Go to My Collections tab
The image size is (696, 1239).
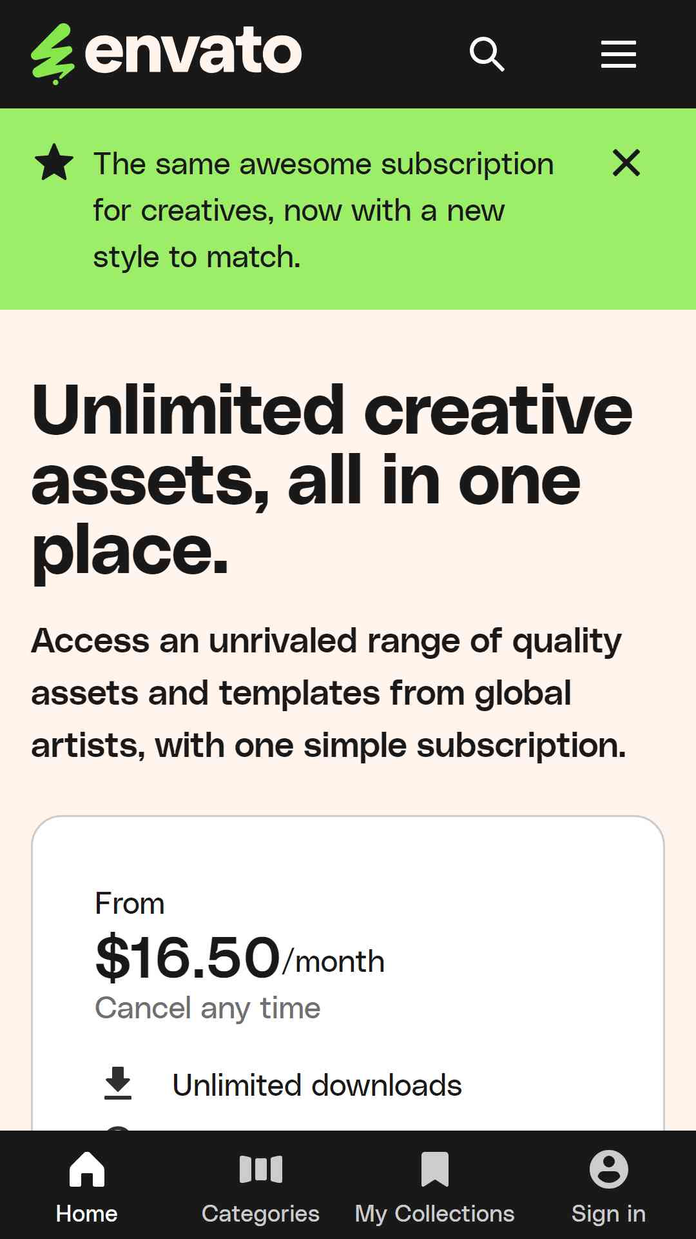(x=435, y=1214)
